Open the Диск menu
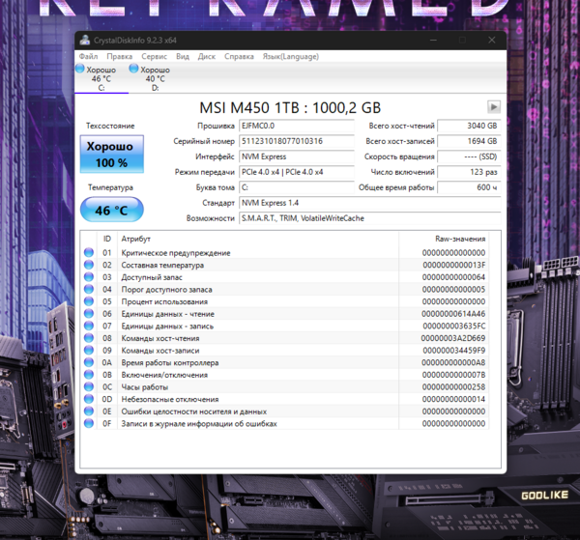Screen dimensions: 580x540 point(207,57)
